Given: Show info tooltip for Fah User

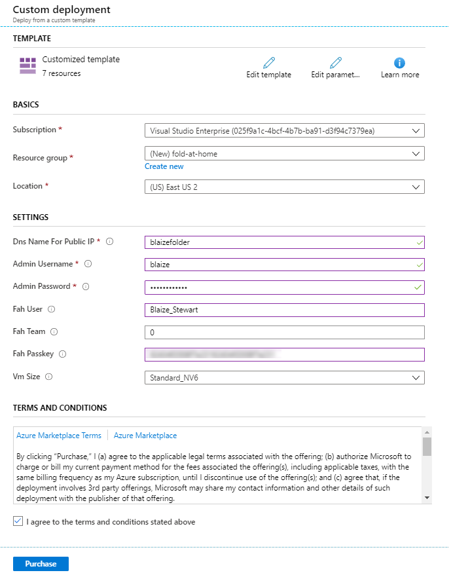Looking at the screenshot, I should click(52, 309).
